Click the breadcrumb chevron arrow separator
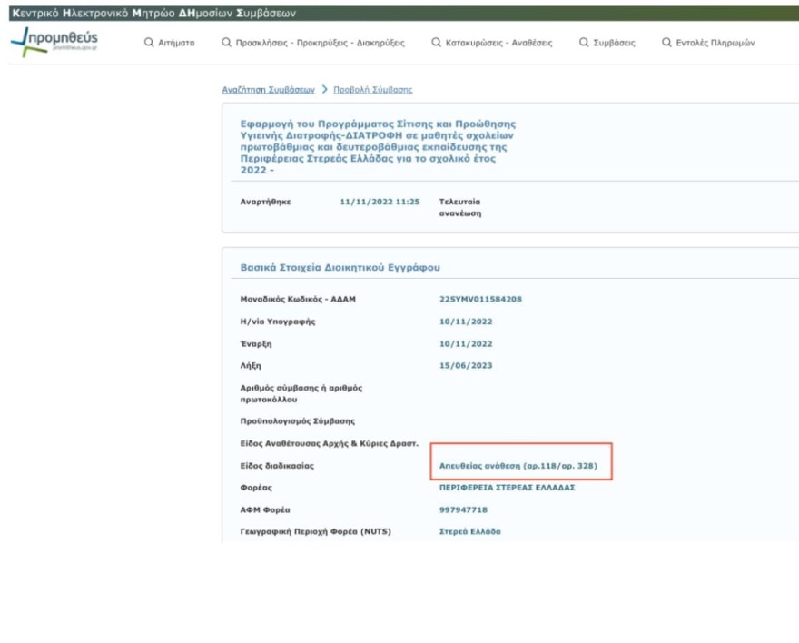 click(x=324, y=90)
